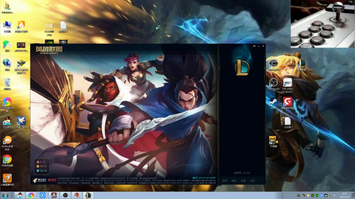
Task: Click the volume icon in the system tray
Action: 335,196
